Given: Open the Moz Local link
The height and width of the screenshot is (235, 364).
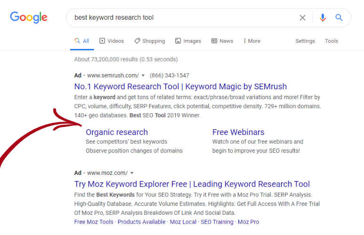Looking at the screenshot, I should pos(183,222).
